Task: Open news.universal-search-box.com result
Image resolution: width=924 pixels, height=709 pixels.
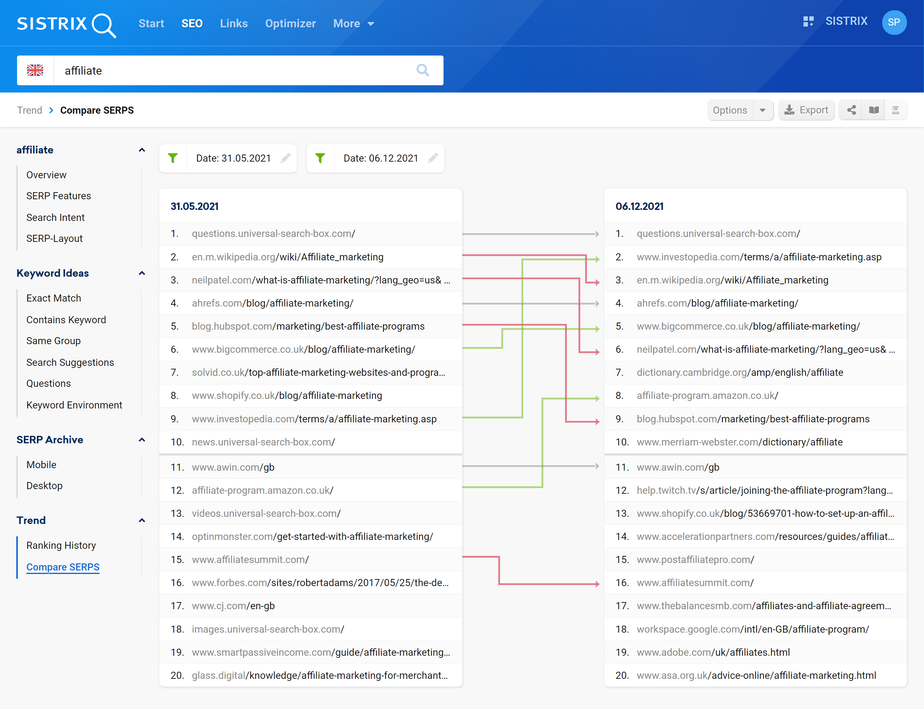Action: [x=263, y=442]
